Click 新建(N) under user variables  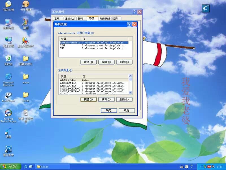[88, 62]
